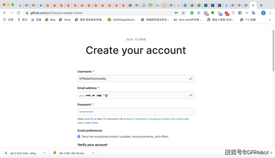
Task: Expand options for git-2.15.0-intel dmg download
Action: pyautogui.click(x=45, y=153)
